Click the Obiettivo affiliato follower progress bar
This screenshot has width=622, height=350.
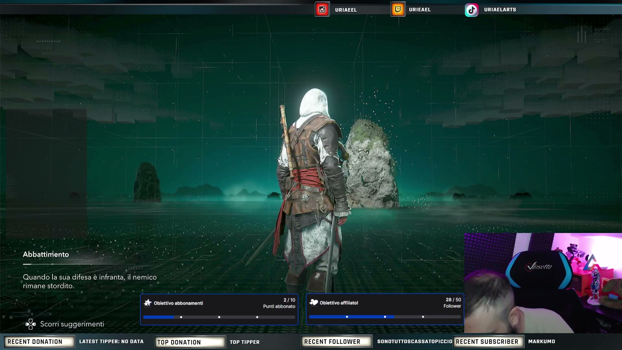pos(385,317)
